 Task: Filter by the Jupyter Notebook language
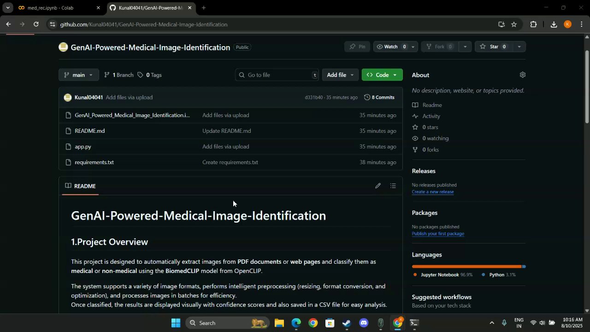click(x=443, y=275)
